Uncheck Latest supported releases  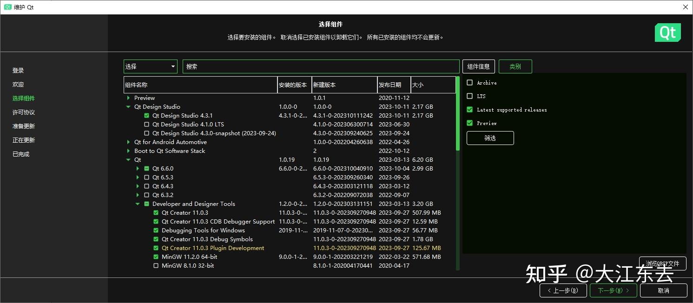(x=471, y=110)
